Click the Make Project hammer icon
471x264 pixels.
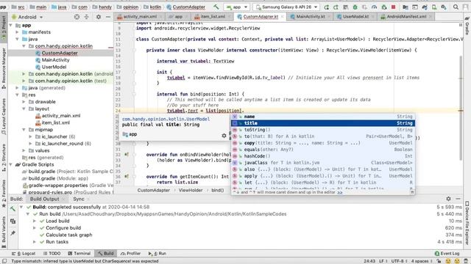pyautogui.click(x=216, y=7)
